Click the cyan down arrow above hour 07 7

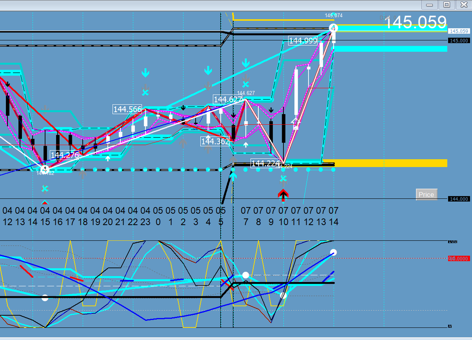tap(246, 63)
